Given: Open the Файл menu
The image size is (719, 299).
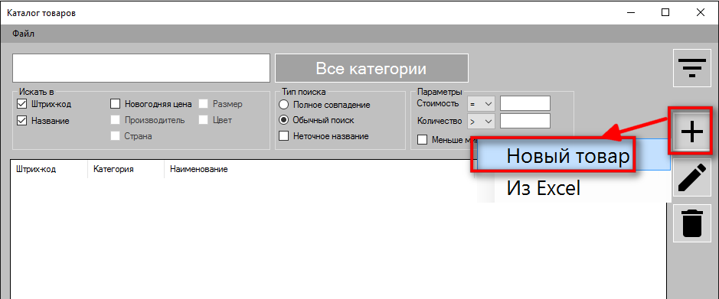Looking at the screenshot, I should [x=24, y=34].
